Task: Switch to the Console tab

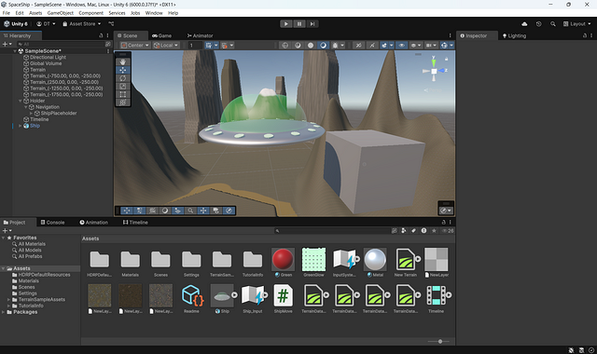Action: [x=52, y=223]
